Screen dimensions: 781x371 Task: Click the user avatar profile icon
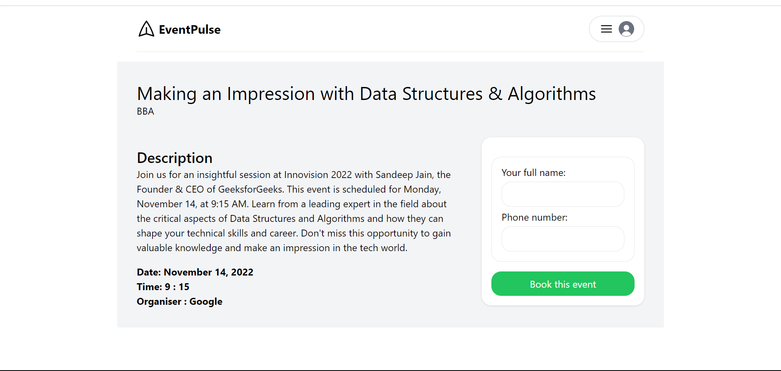point(626,29)
